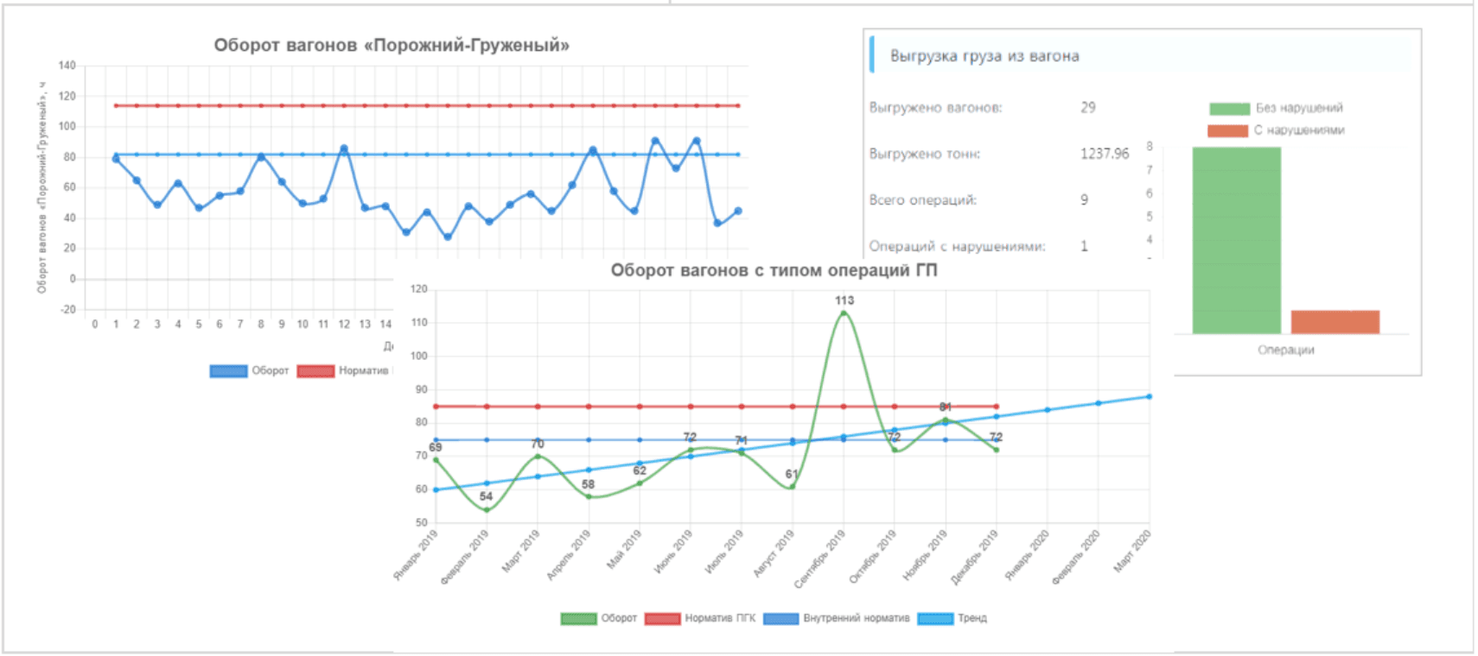
Task: Click the day 1 point on the blue Оборот line
Action: click(x=116, y=159)
